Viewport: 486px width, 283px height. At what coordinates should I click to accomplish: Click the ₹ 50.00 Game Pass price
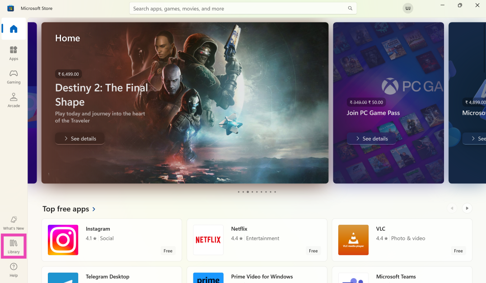376,102
